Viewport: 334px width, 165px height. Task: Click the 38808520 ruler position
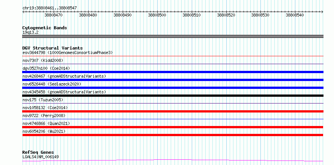coord(226,15)
